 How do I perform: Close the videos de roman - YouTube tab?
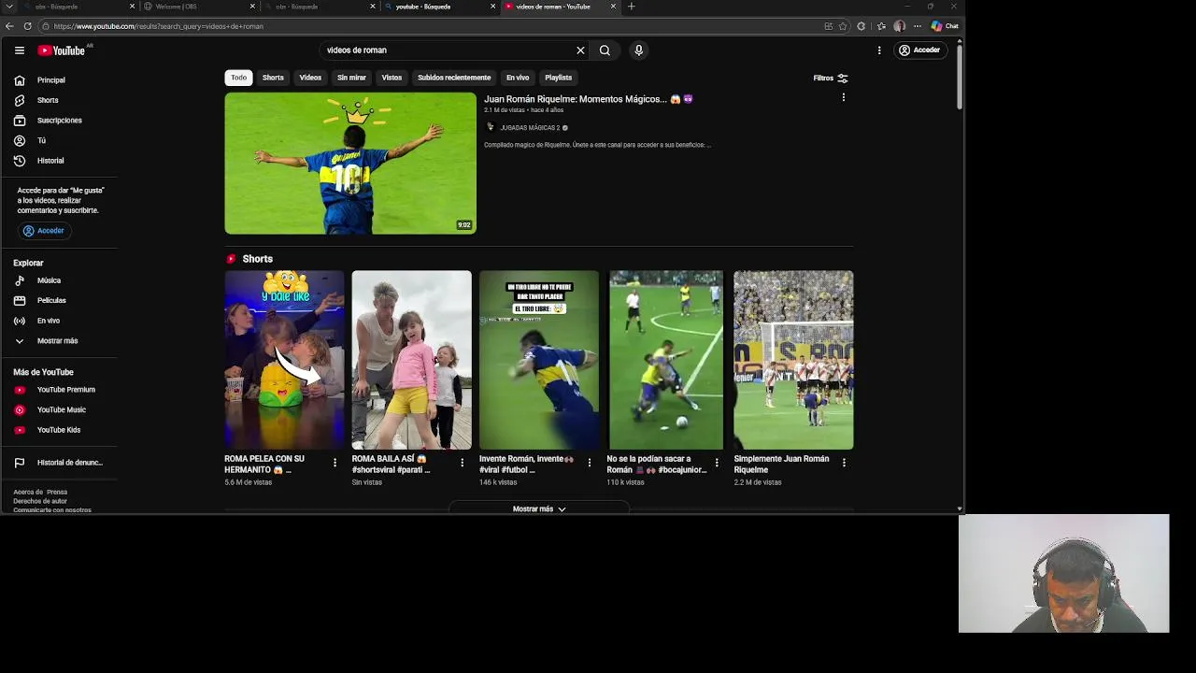(613, 7)
